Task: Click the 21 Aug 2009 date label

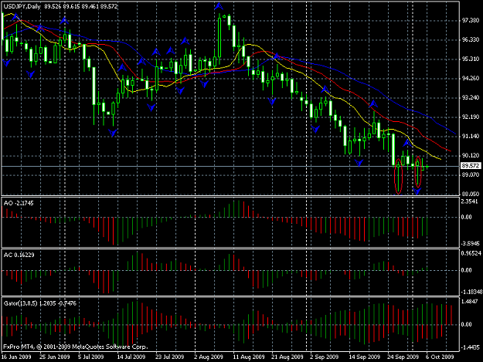Action: pos(287,357)
